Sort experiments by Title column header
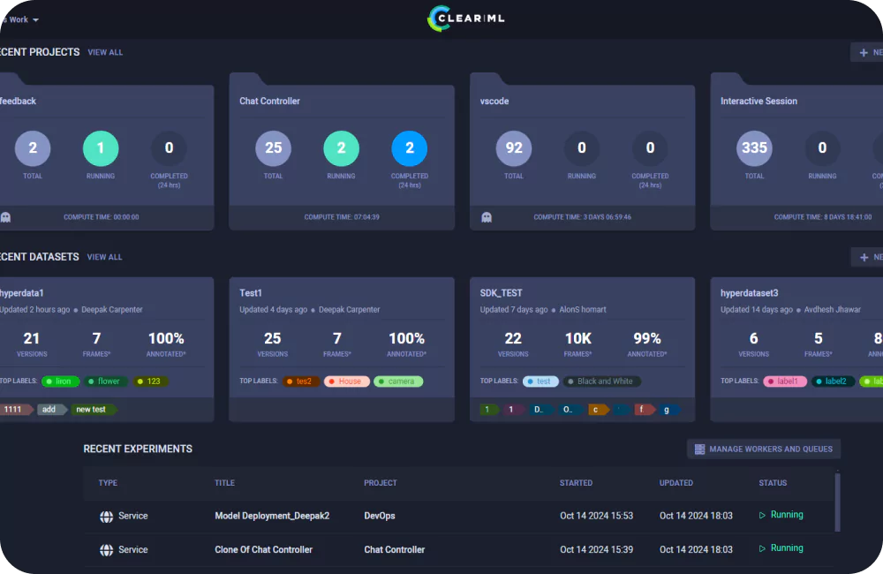This screenshot has width=883, height=574. tap(224, 483)
